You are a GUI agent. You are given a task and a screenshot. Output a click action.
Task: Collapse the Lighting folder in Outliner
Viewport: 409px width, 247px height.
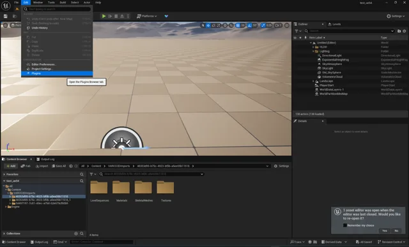[313, 51]
